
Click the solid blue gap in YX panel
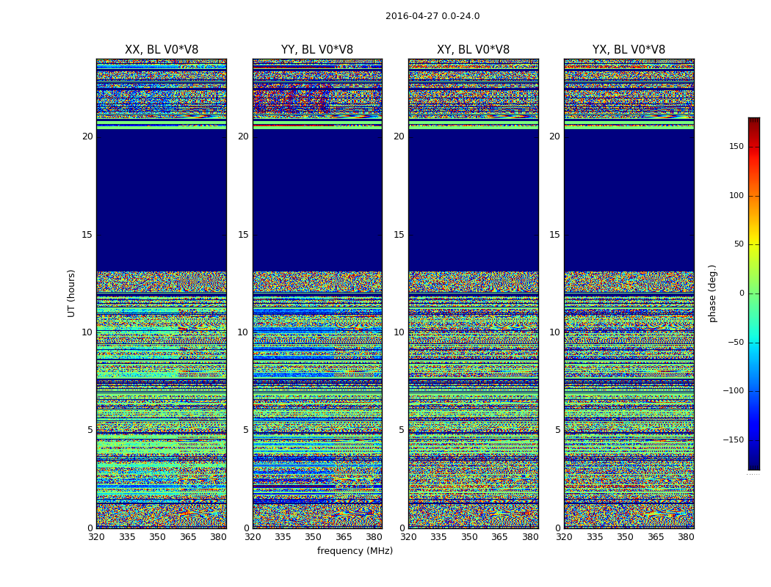click(629, 200)
